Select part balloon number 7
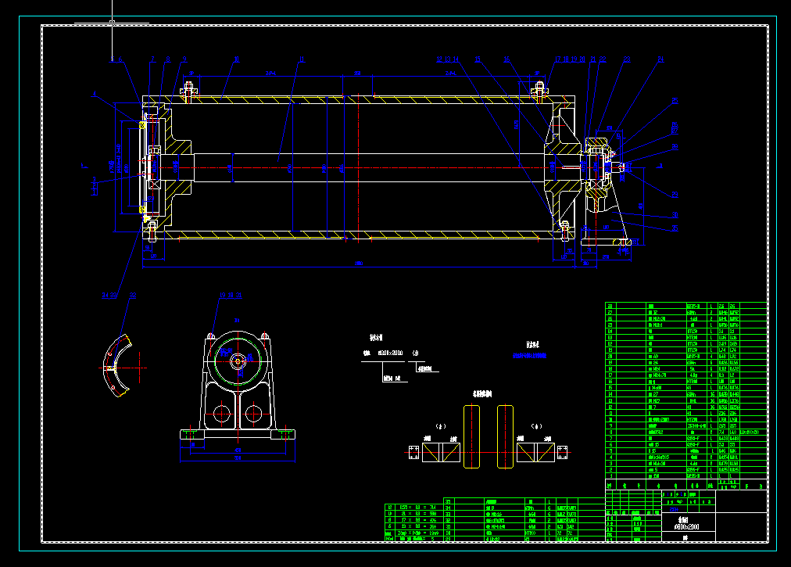Viewport: 791px width, 567px height. 153,59
